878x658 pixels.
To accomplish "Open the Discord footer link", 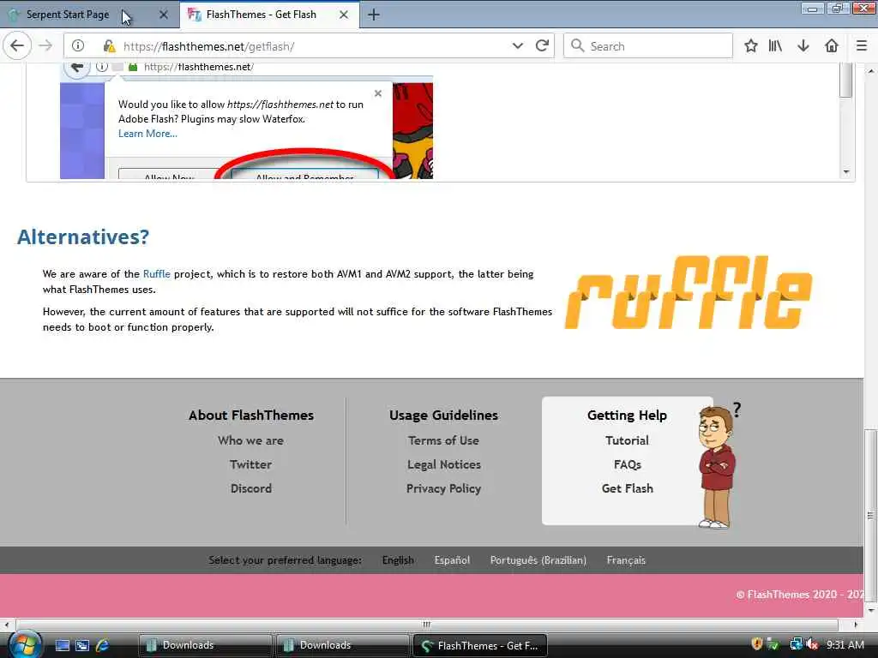I will pos(251,488).
